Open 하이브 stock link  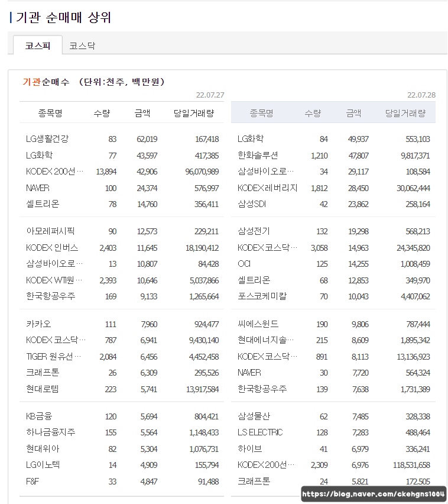coord(249,449)
